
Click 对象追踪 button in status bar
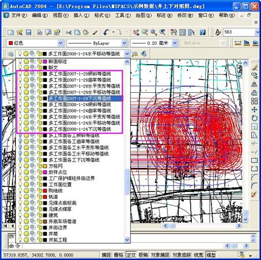[181, 255]
